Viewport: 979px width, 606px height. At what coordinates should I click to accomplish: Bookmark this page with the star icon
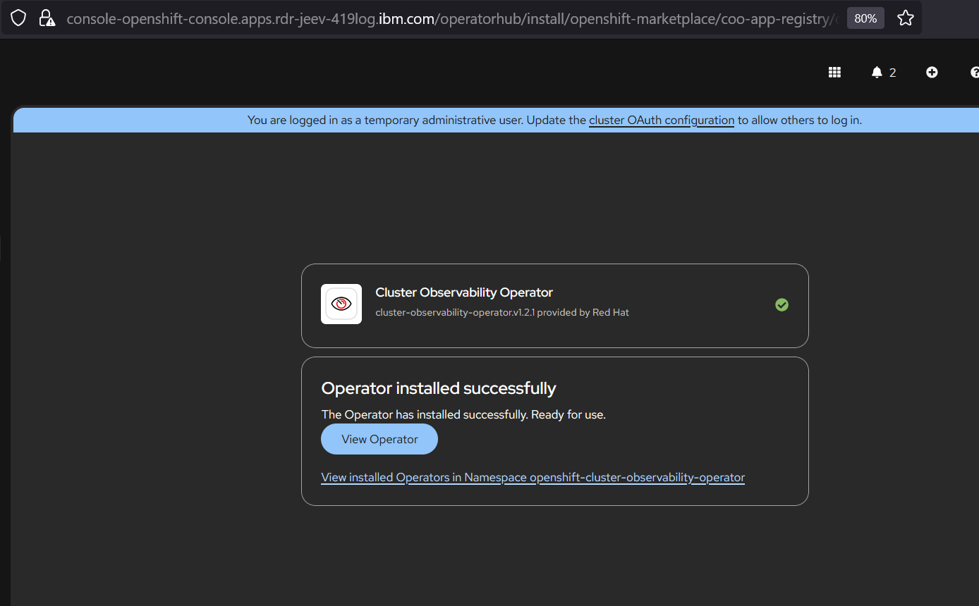tap(906, 18)
